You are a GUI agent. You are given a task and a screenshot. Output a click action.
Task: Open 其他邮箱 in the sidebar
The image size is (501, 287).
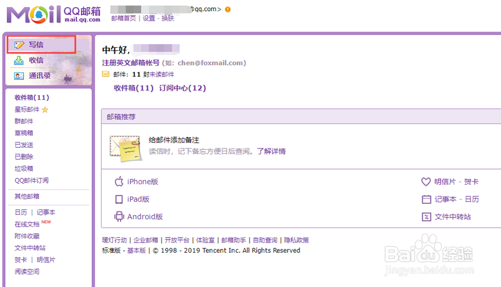[27, 196]
